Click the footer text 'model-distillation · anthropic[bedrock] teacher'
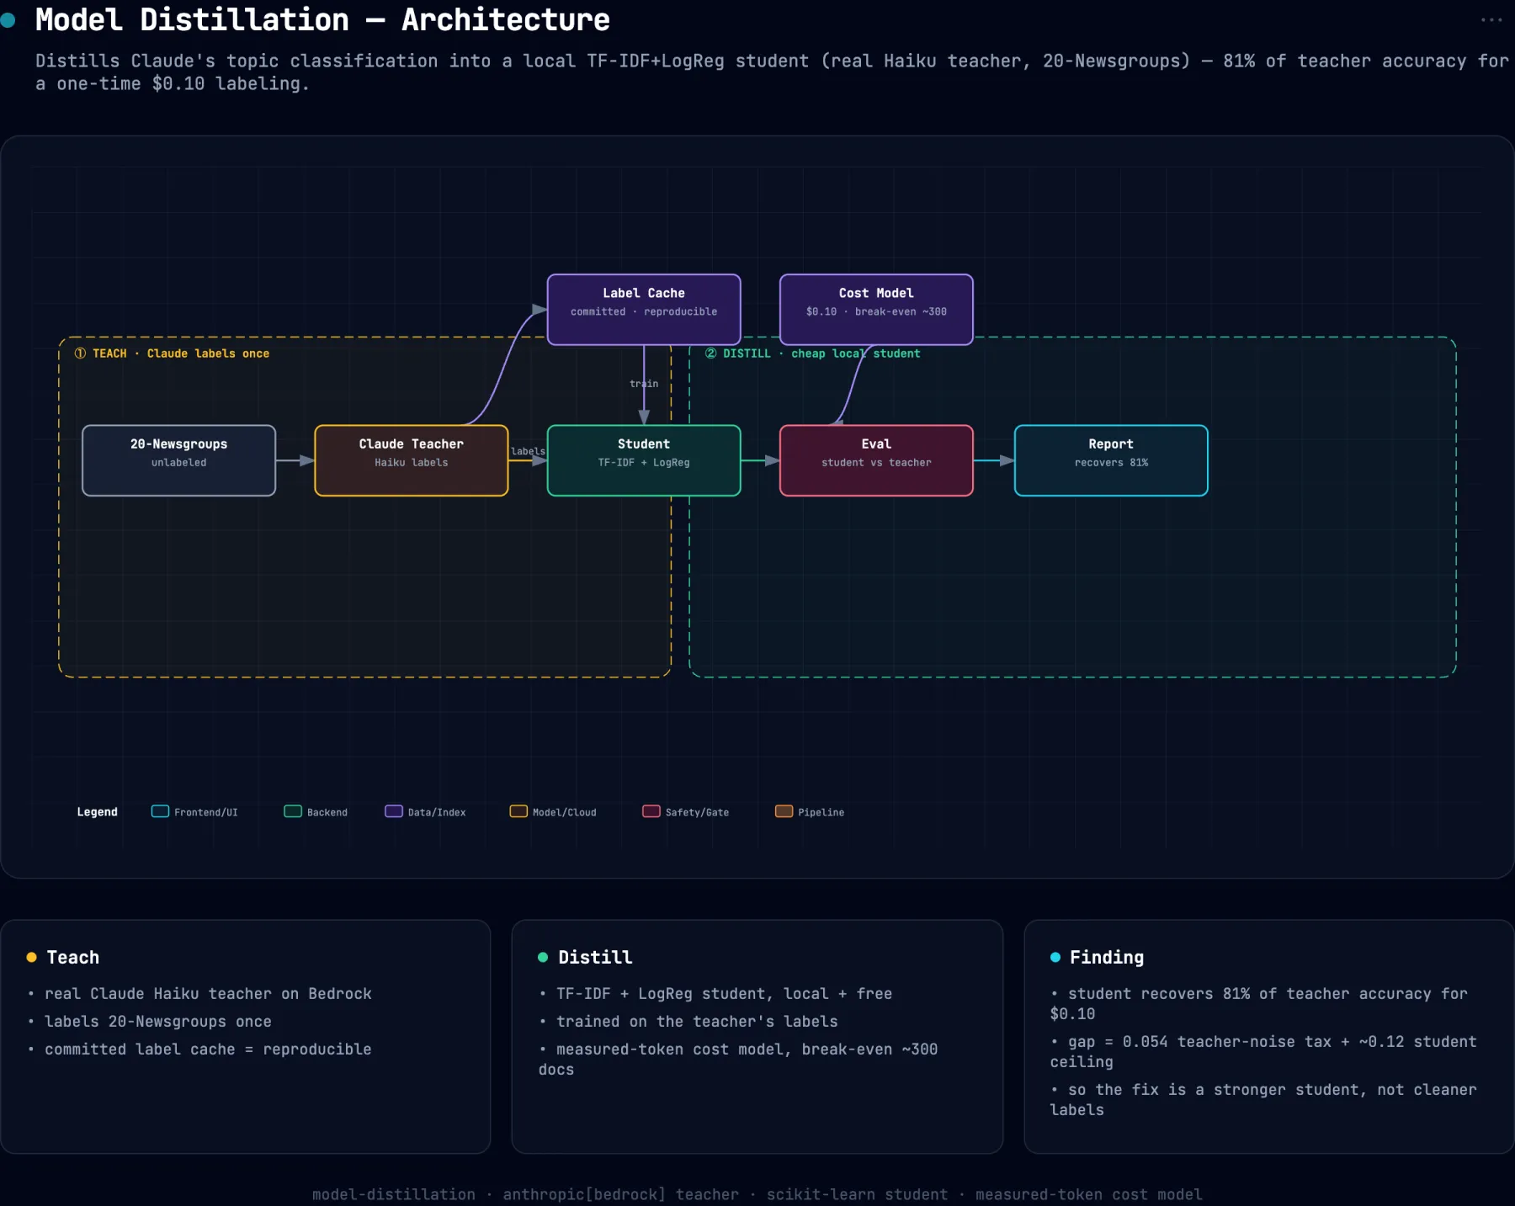The width and height of the screenshot is (1515, 1206). [525, 1194]
